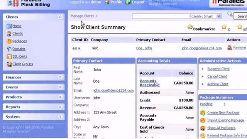This screenshot has height=139, width=247.
Task: Click the 123 Any Street address value
Action: (105, 112)
